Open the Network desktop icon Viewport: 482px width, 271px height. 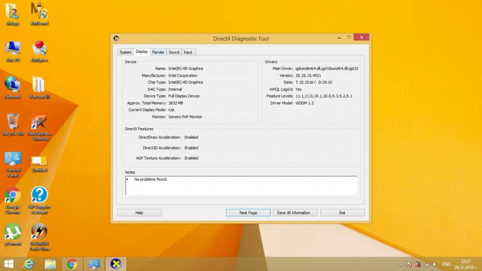click(13, 88)
